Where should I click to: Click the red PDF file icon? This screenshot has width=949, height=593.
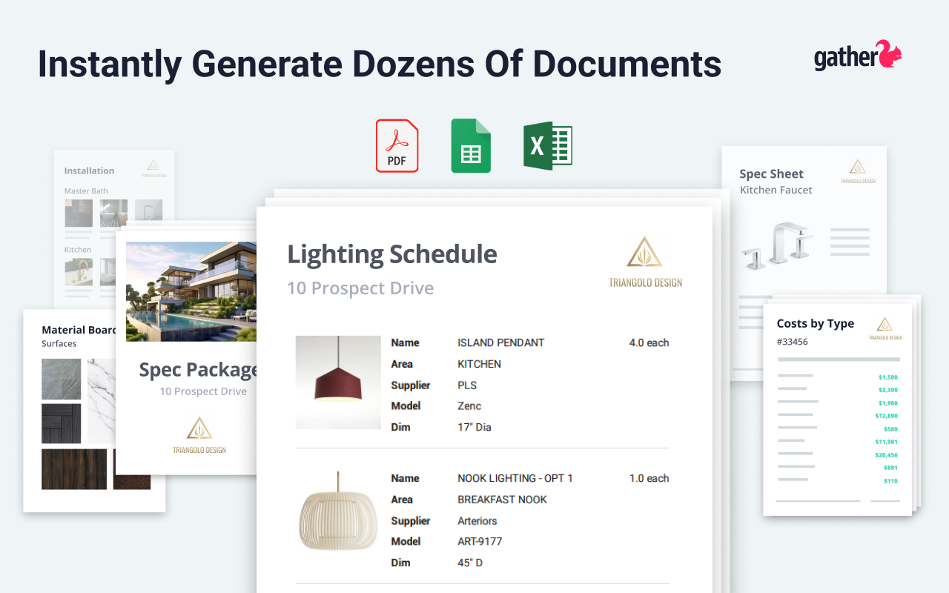(x=397, y=146)
